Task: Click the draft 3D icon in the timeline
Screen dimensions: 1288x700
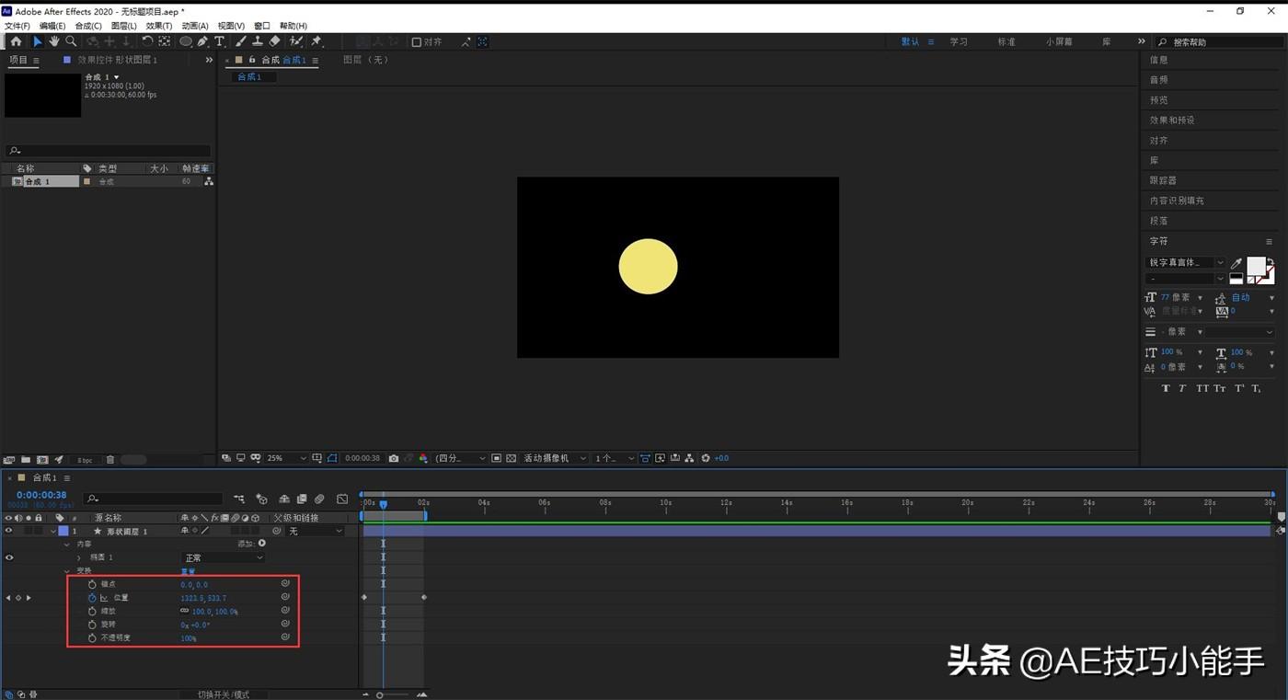Action: tap(261, 499)
